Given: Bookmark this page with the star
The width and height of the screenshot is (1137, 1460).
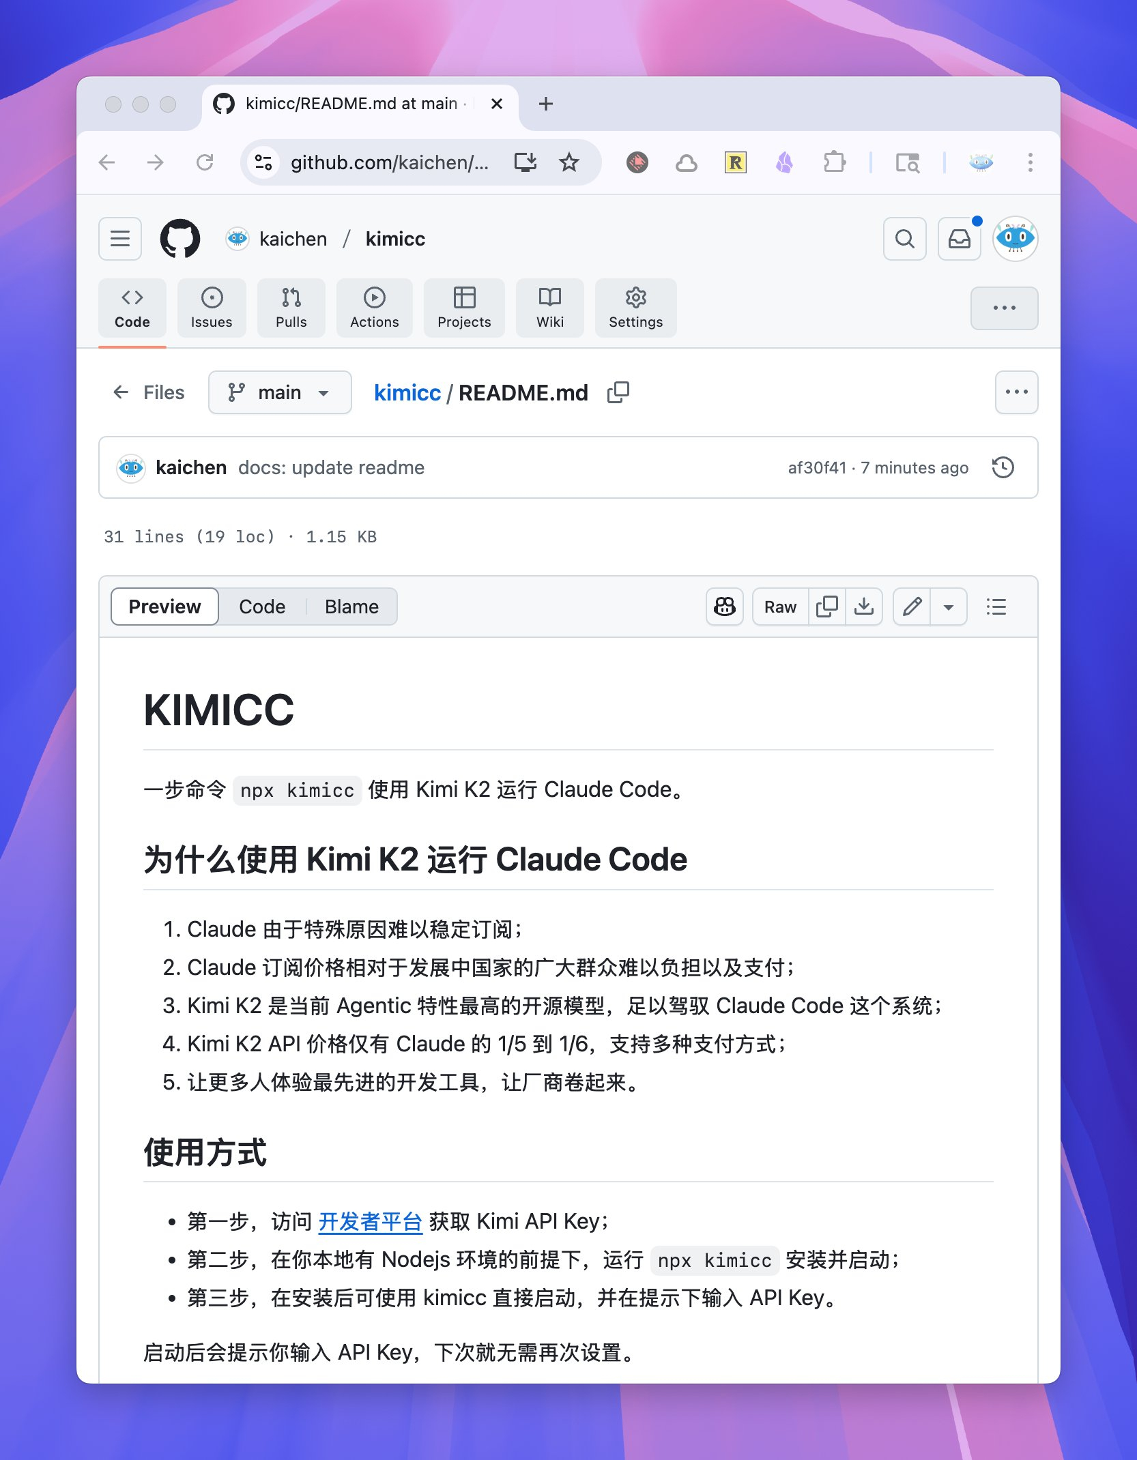Looking at the screenshot, I should coord(569,162).
